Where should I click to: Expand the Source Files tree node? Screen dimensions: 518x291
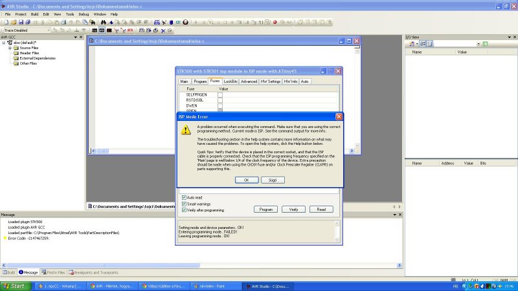pos(10,48)
